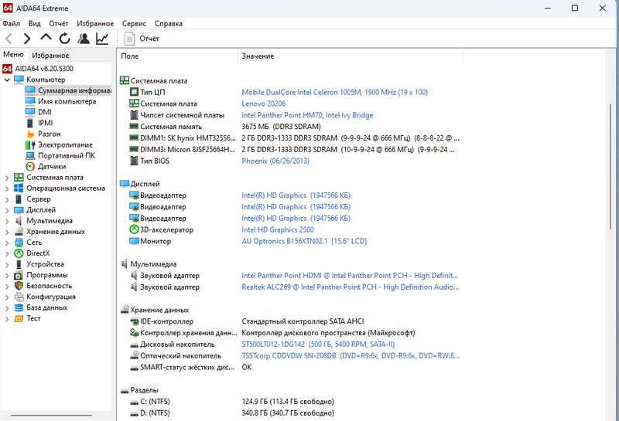Click the Устройства device icon in tree
This screenshot has width=619, height=421.
19,264
